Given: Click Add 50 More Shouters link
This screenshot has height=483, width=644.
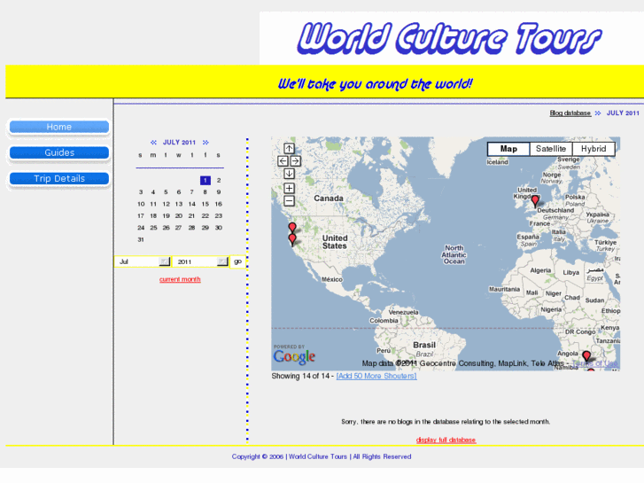Looking at the screenshot, I should pyautogui.click(x=376, y=376).
